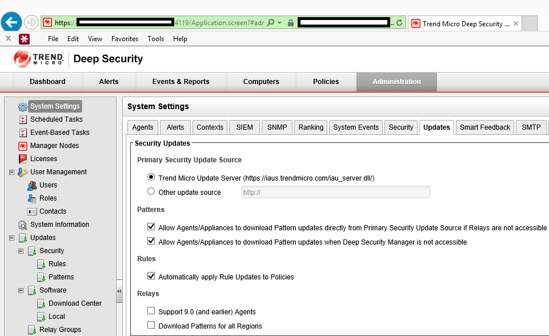The width and height of the screenshot is (549, 336).
Task: Open the Trend Micro Deep Security browser tab
Action: pyautogui.click(x=464, y=23)
